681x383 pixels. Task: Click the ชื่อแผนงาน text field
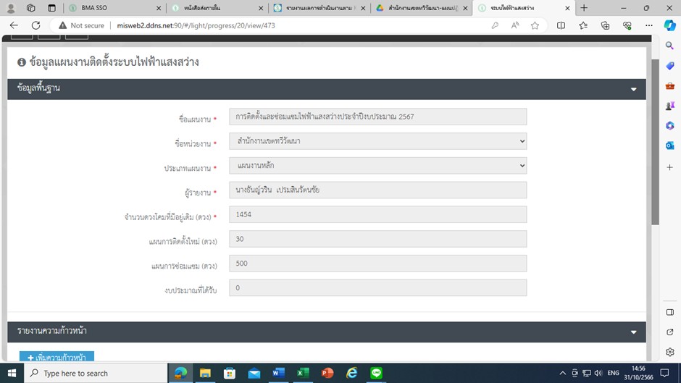click(377, 117)
